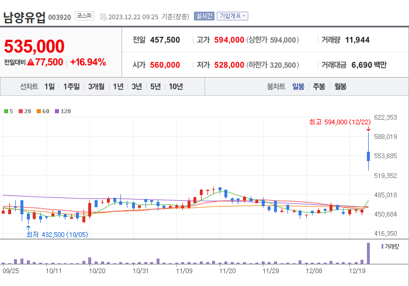The height and width of the screenshot is (286, 409).
Task: Click the +16.94% change rate
Action: click(x=88, y=62)
